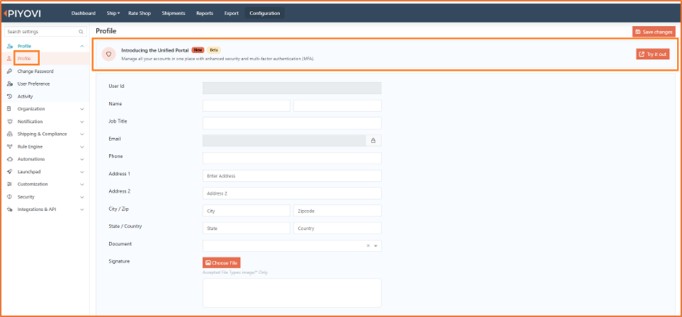
Task: Click the Signature preview box
Action: tap(292, 293)
